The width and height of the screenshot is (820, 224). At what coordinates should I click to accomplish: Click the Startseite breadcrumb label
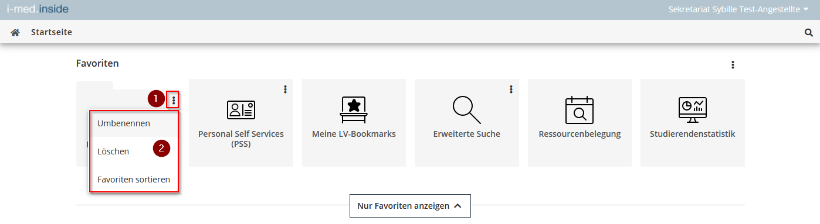[x=52, y=32]
